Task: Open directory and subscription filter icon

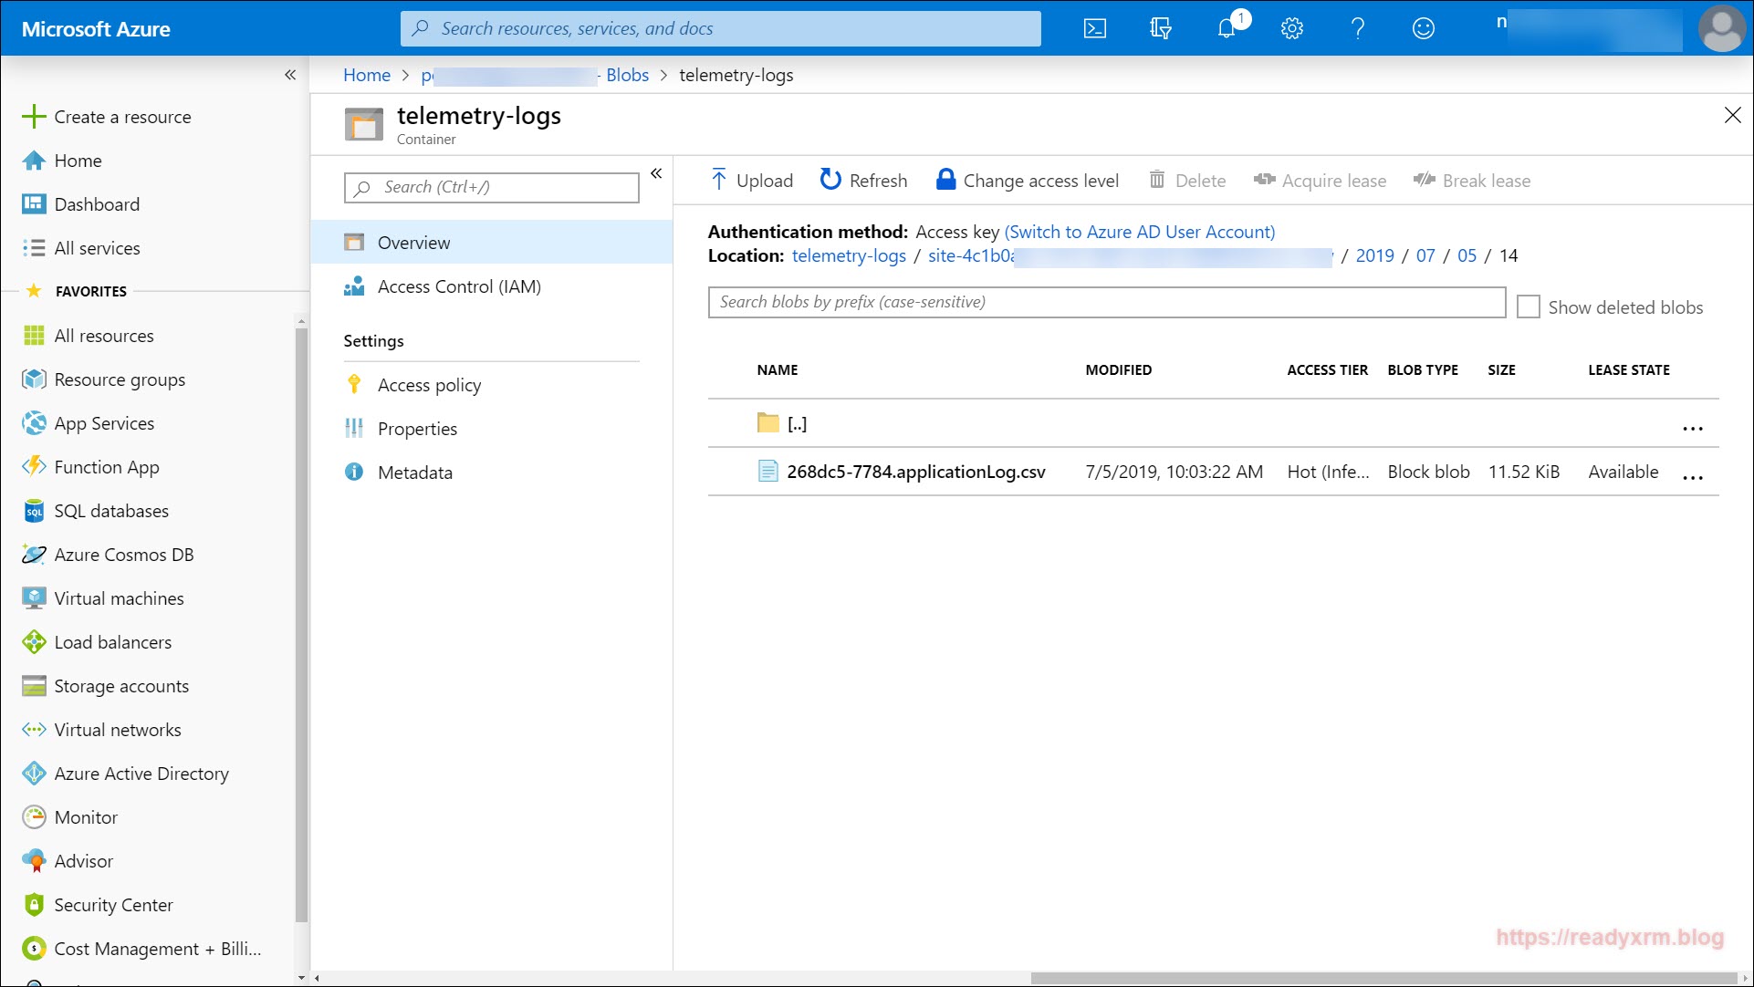Action: pyautogui.click(x=1160, y=28)
